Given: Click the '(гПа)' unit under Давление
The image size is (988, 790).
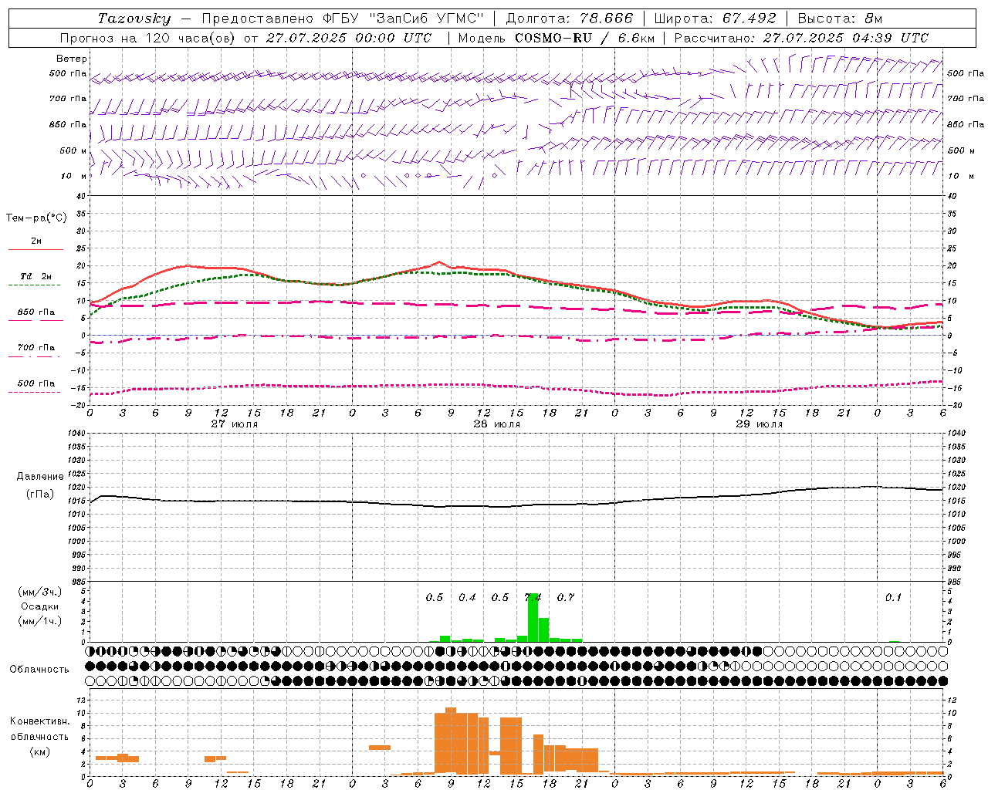Looking at the screenshot, I should (x=40, y=495).
